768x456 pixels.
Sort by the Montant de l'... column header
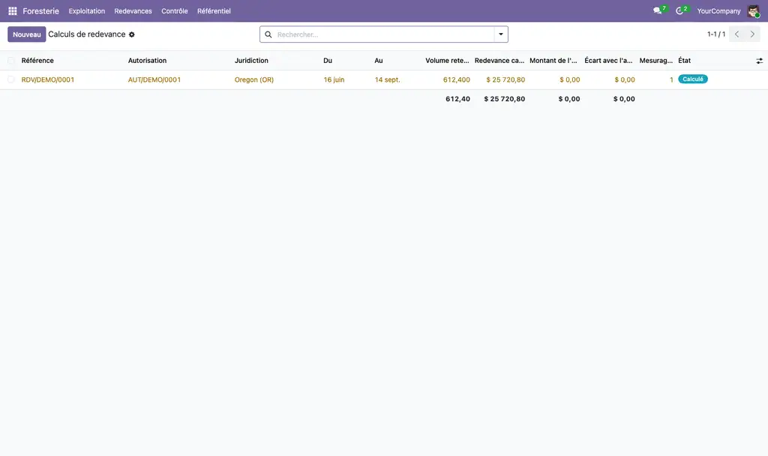click(553, 61)
